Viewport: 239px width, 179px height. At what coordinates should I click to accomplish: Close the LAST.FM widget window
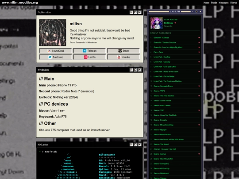tap(200, 11)
